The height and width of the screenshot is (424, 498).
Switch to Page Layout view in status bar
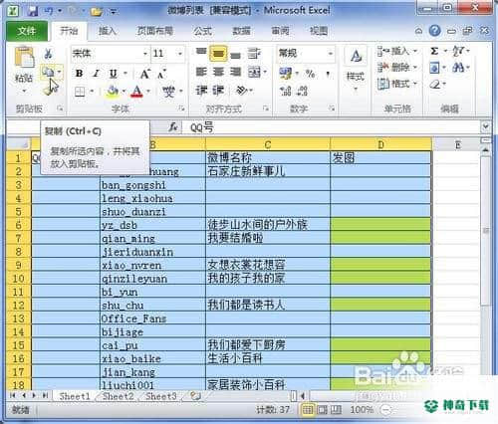[322, 410]
